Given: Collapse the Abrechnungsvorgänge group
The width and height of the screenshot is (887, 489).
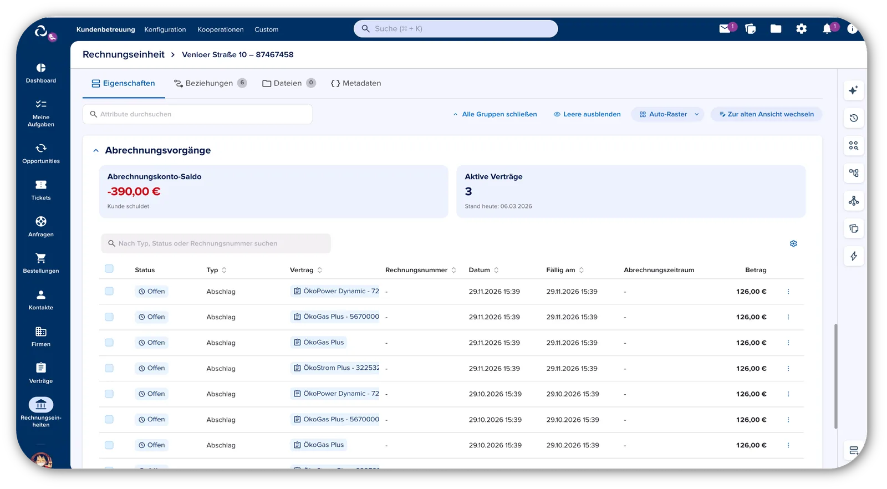Looking at the screenshot, I should coord(96,150).
